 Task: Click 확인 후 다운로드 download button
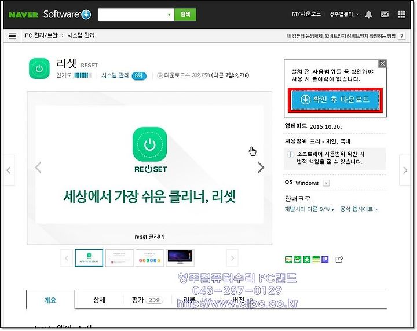(335, 100)
